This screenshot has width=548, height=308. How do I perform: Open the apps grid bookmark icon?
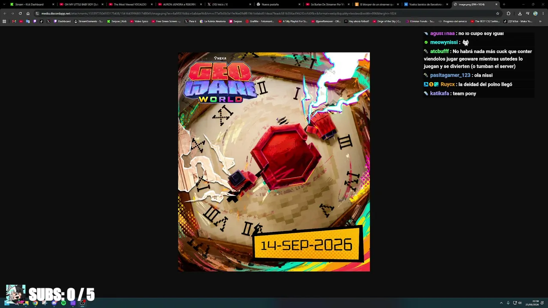coord(4,21)
